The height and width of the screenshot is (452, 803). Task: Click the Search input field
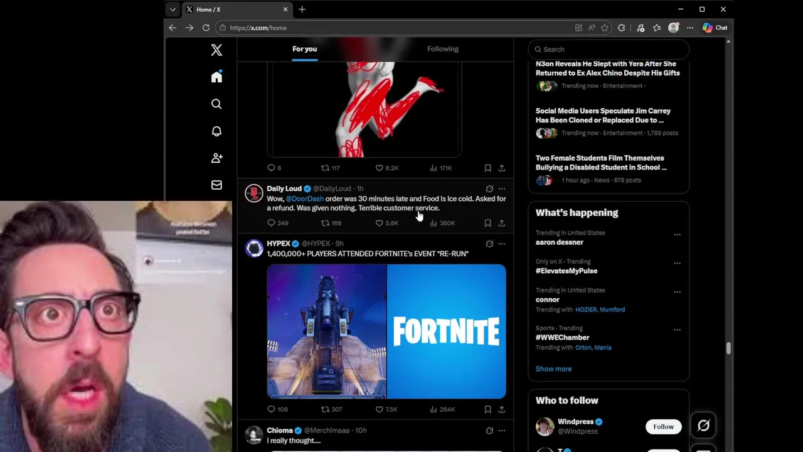[609, 49]
